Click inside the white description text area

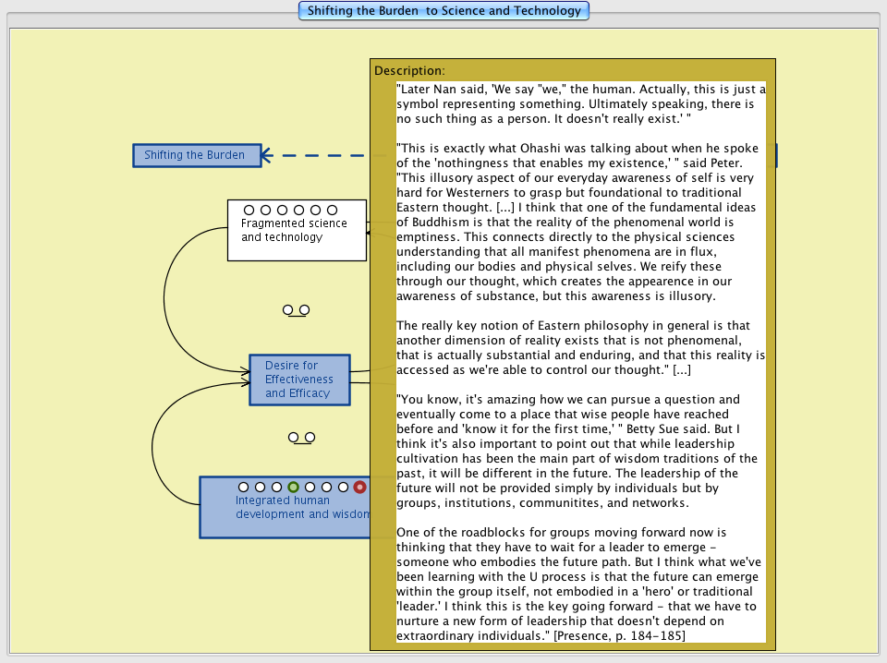[x=580, y=369]
